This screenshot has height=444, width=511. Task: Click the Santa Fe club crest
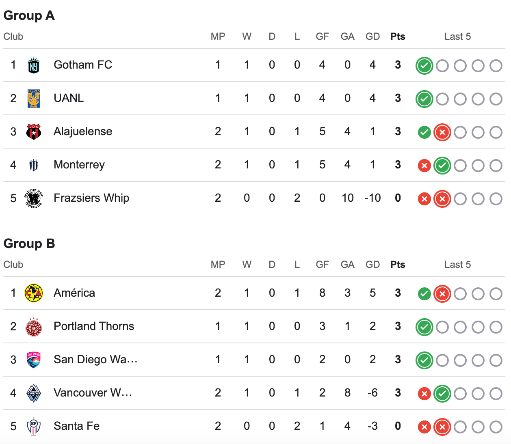coord(34,426)
